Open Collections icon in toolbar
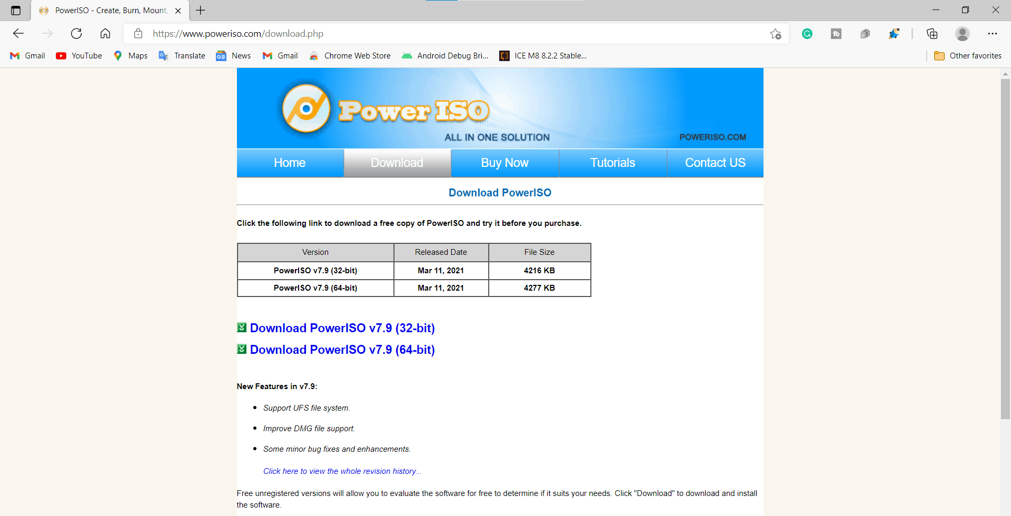 tap(932, 34)
